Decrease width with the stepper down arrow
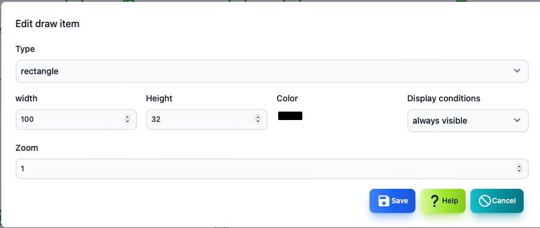 tap(128, 121)
